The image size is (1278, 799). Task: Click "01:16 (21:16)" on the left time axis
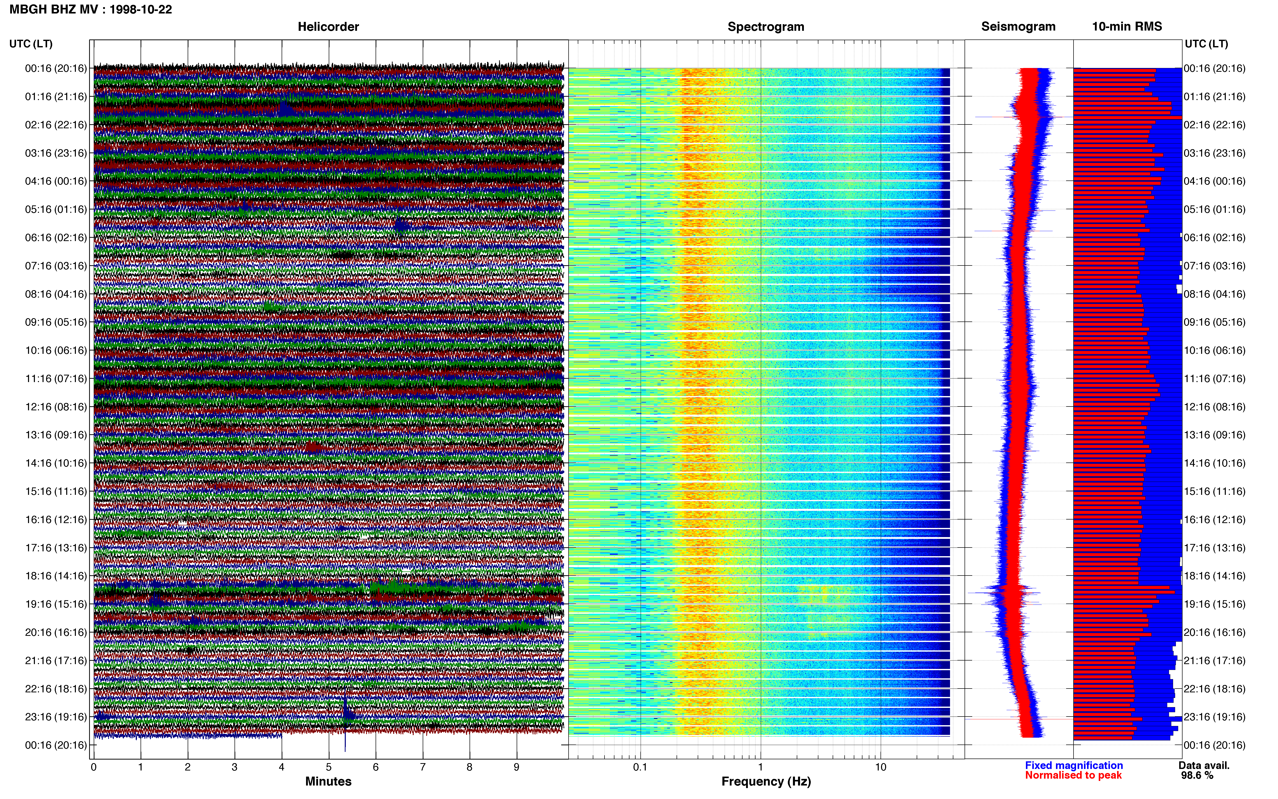pos(56,96)
